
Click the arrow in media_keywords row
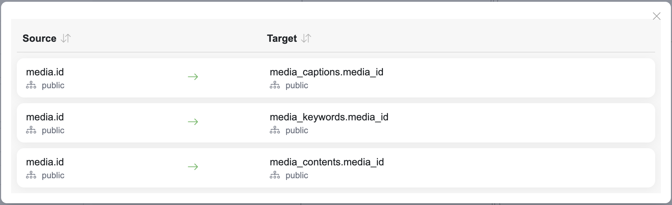[193, 122]
